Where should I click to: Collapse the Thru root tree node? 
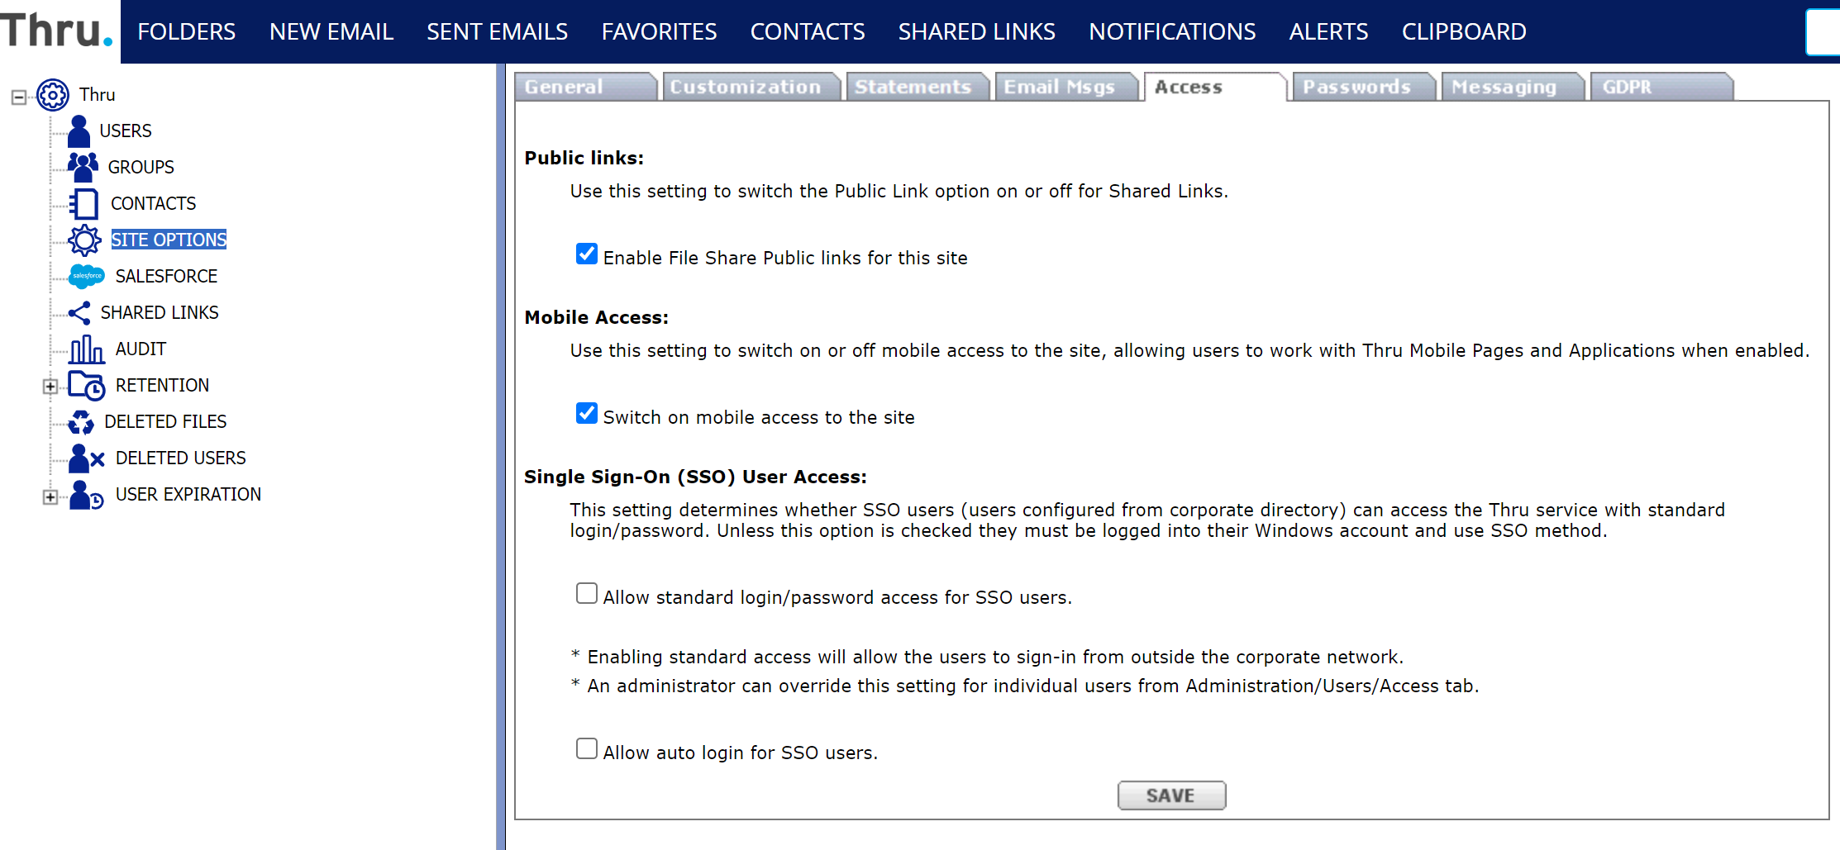coord(18,97)
